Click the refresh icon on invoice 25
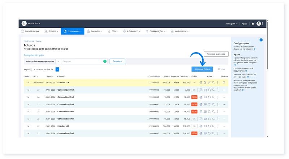Image resolution: width=289 pixels, height=159 pixels. pos(209,104)
